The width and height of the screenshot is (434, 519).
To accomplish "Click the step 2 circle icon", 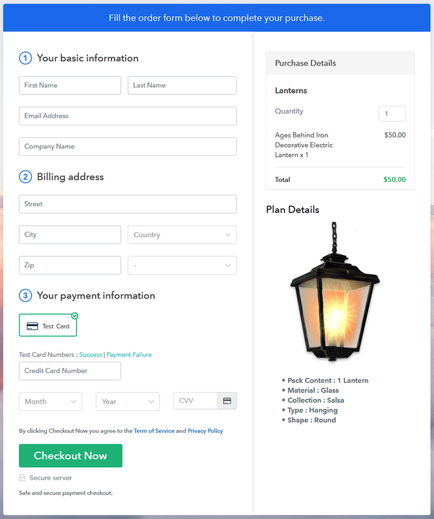I will click(26, 177).
